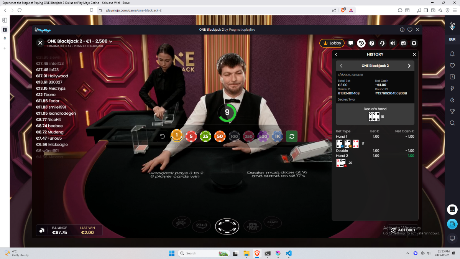Viewport: 460px width, 259px height.
Task: Click the game history clock icon
Action: (361, 43)
